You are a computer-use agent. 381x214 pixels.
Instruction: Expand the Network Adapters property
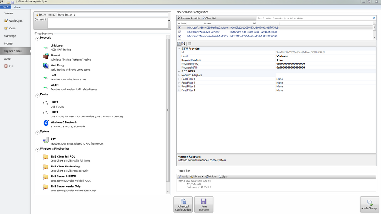click(x=179, y=75)
